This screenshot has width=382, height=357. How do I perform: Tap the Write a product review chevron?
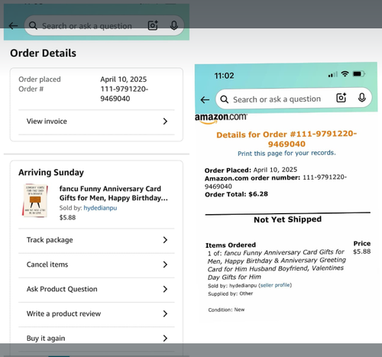coord(165,313)
